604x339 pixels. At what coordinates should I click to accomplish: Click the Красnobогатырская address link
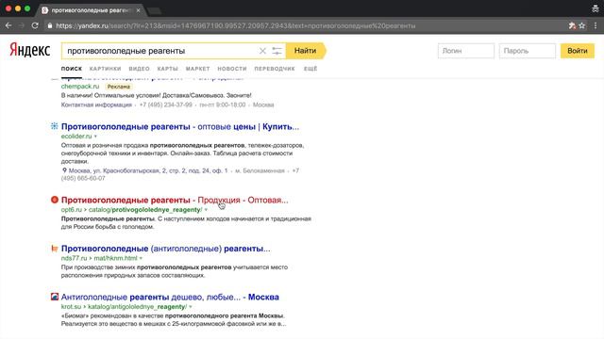tap(148, 170)
